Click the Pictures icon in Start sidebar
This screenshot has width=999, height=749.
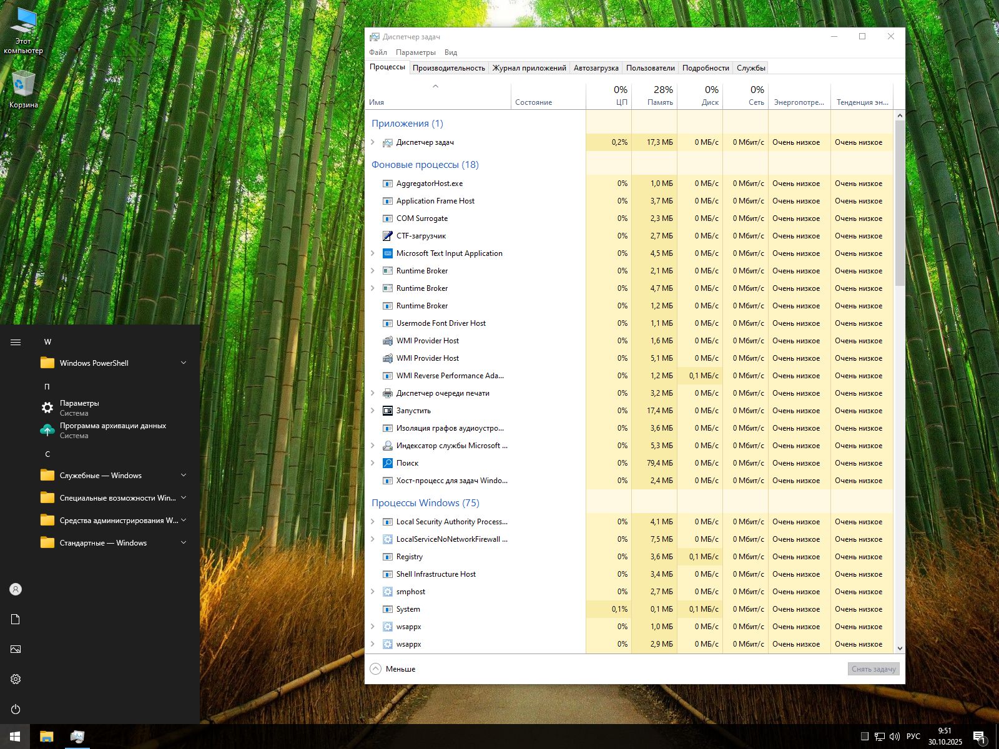click(x=16, y=649)
